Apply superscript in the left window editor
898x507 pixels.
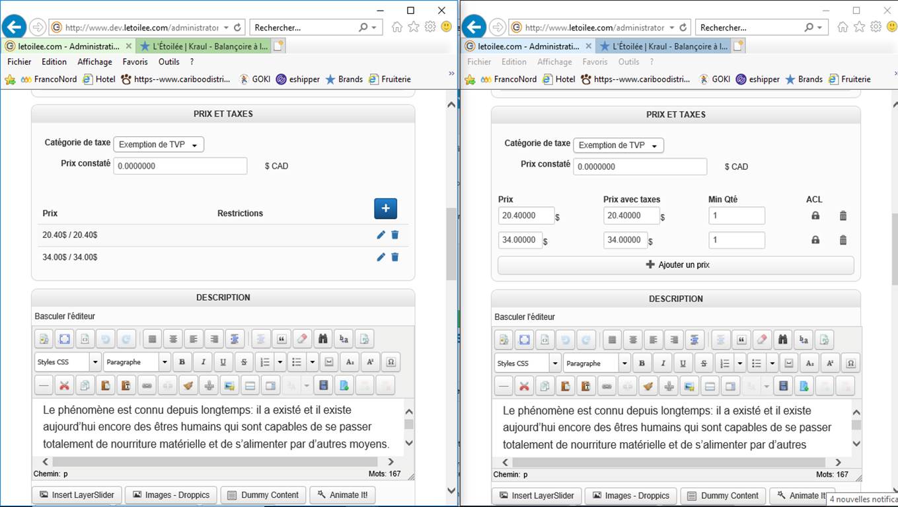point(370,362)
